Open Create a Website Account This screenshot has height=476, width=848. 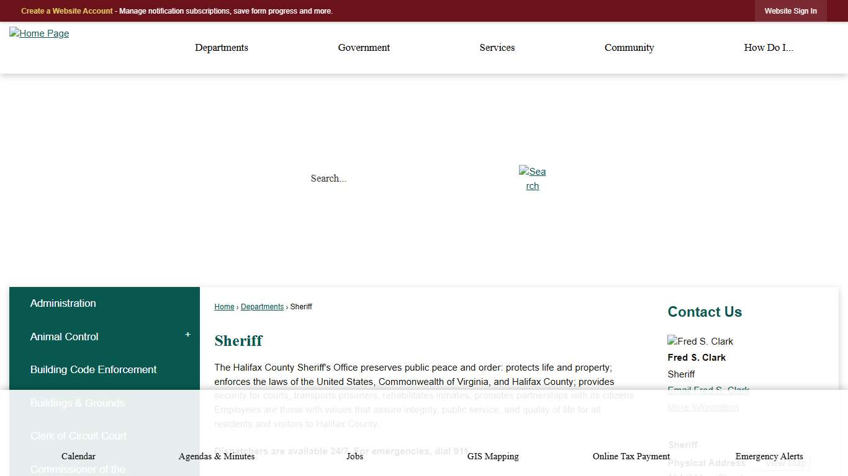(66, 11)
